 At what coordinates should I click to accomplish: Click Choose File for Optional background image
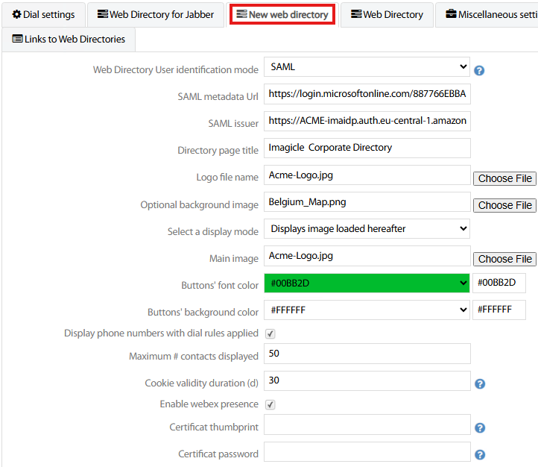(504, 205)
